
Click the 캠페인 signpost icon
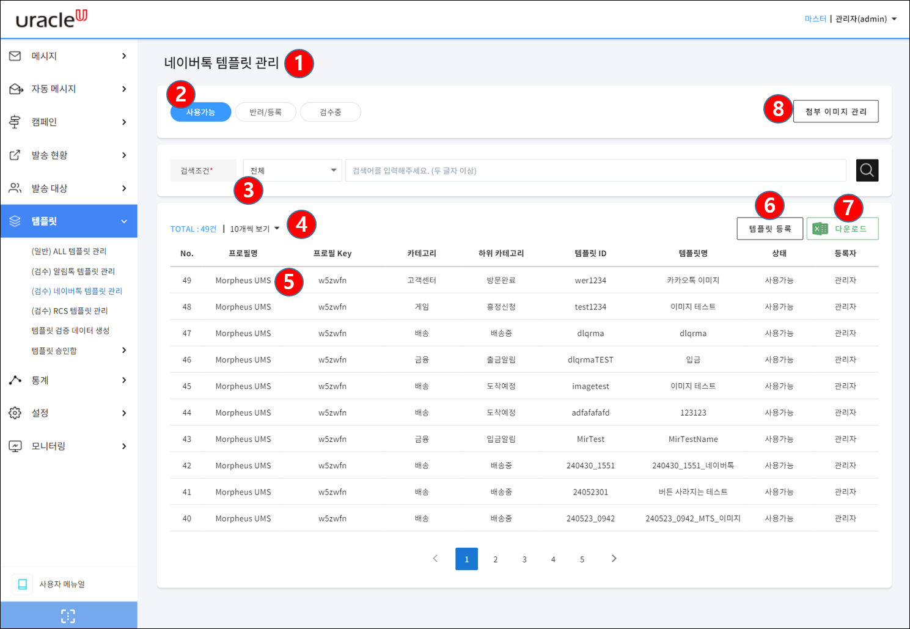pyautogui.click(x=15, y=122)
